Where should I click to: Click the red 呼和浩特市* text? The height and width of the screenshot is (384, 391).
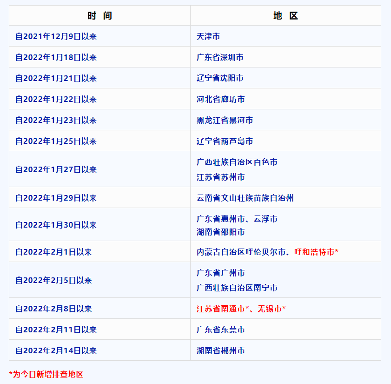point(316,252)
